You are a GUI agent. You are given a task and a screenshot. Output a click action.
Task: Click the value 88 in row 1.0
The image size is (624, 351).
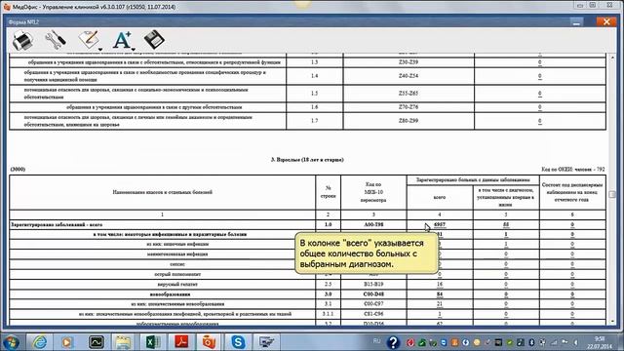[x=506, y=224]
